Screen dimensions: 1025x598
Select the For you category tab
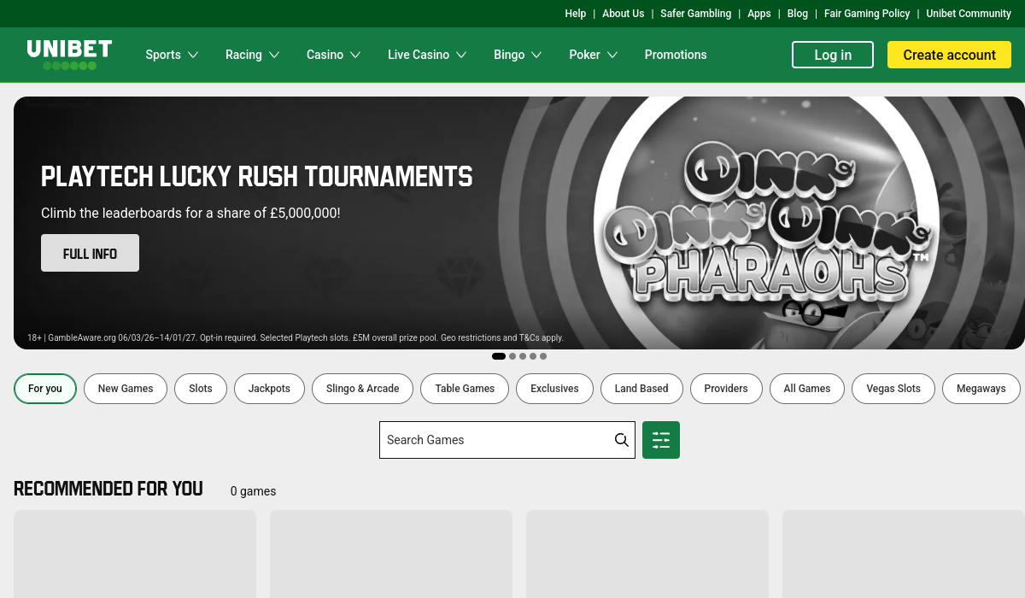pyautogui.click(x=45, y=389)
